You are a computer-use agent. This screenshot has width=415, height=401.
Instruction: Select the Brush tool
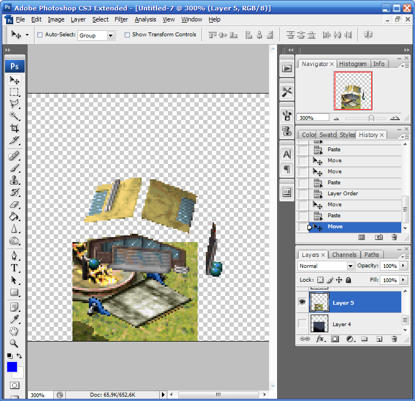click(14, 168)
